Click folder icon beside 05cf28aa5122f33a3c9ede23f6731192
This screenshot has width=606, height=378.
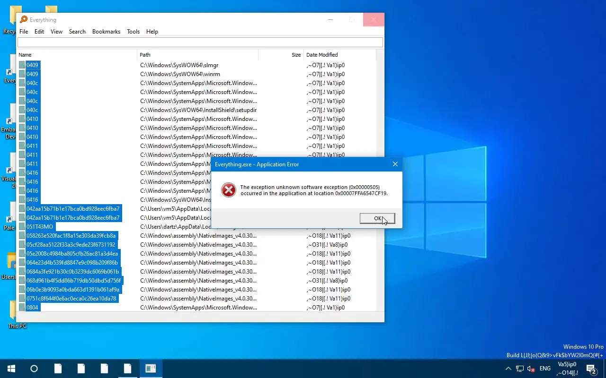click(x=22, y=245)
